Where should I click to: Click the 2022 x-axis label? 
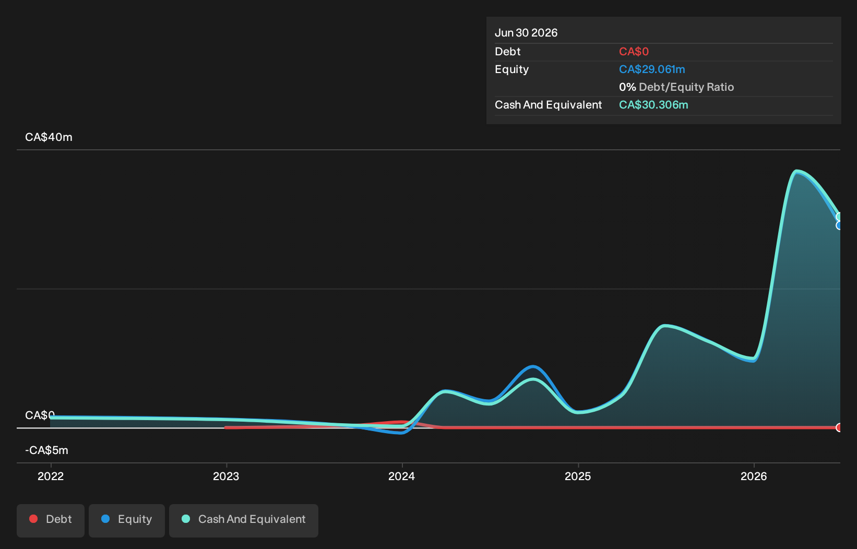51,476
